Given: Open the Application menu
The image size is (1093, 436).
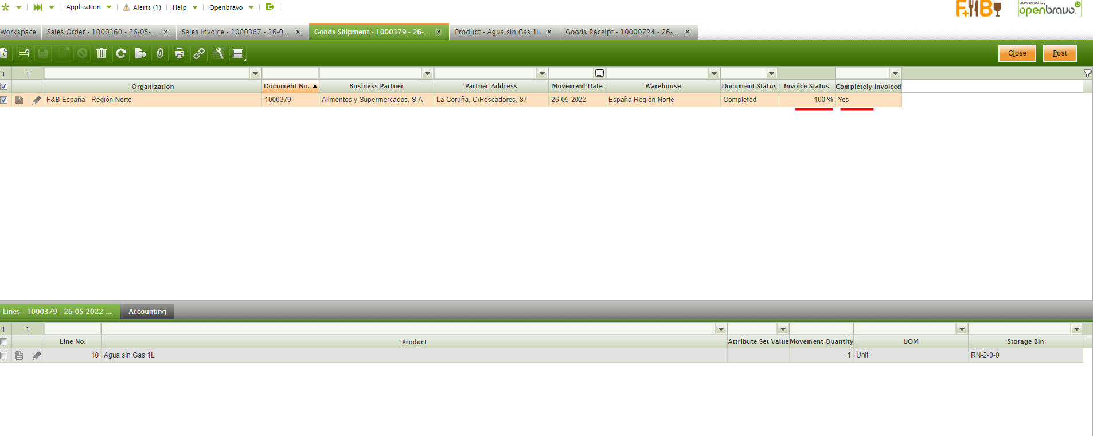Looking at the screenshot, I should click(88, 7).
